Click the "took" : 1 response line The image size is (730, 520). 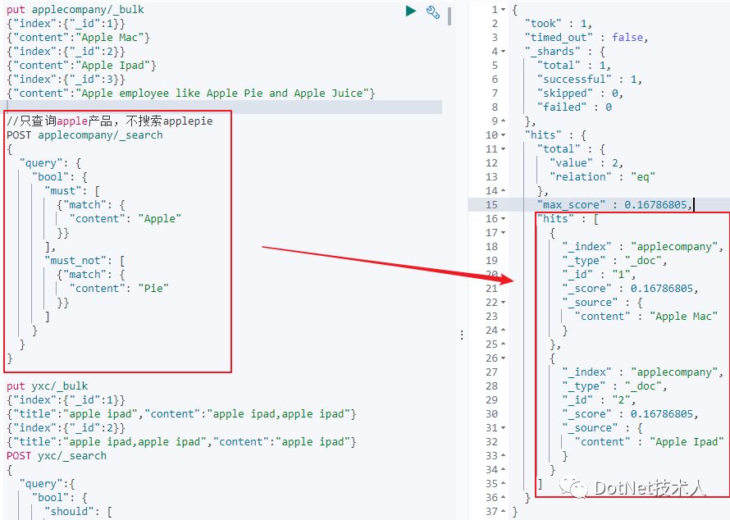[559, 24]
